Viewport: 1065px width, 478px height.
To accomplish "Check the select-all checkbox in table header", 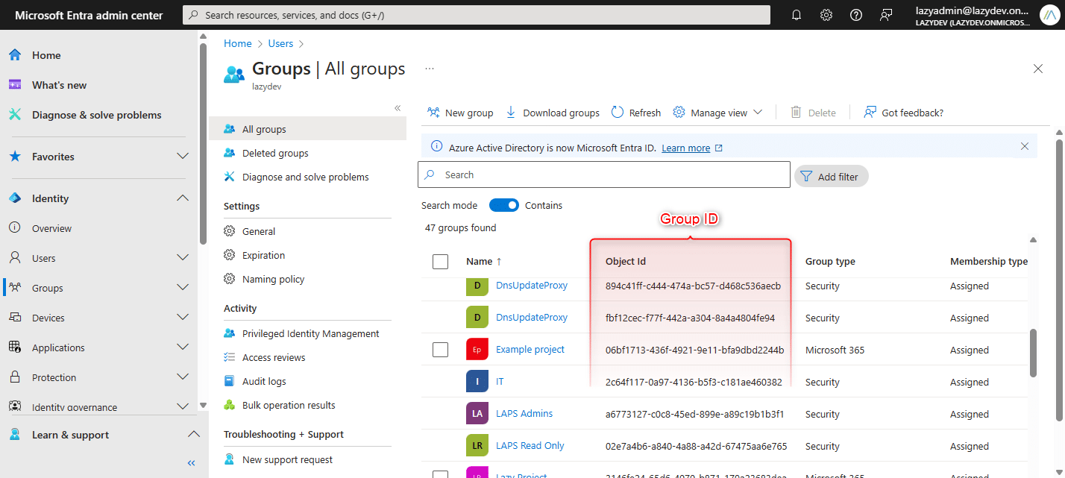I will (x=440, y=261).
